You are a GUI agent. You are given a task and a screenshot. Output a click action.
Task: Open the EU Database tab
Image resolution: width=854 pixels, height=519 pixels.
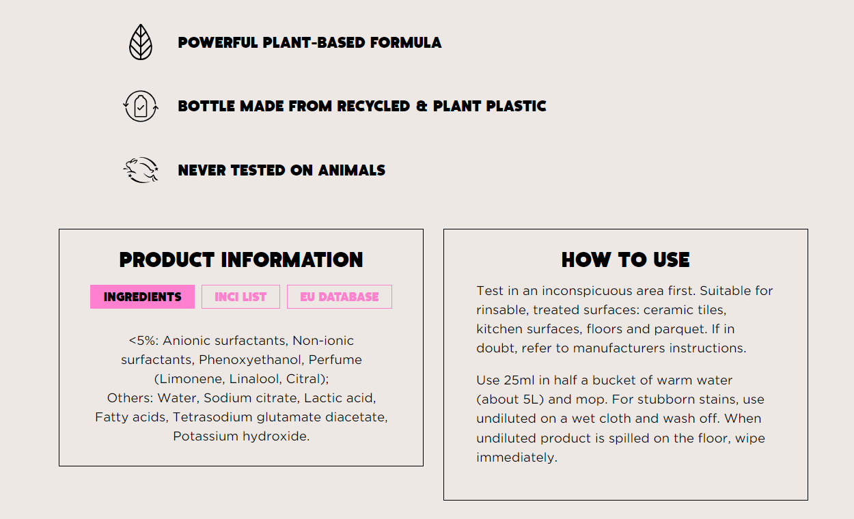pyautogui.click(x=340, y=297)
